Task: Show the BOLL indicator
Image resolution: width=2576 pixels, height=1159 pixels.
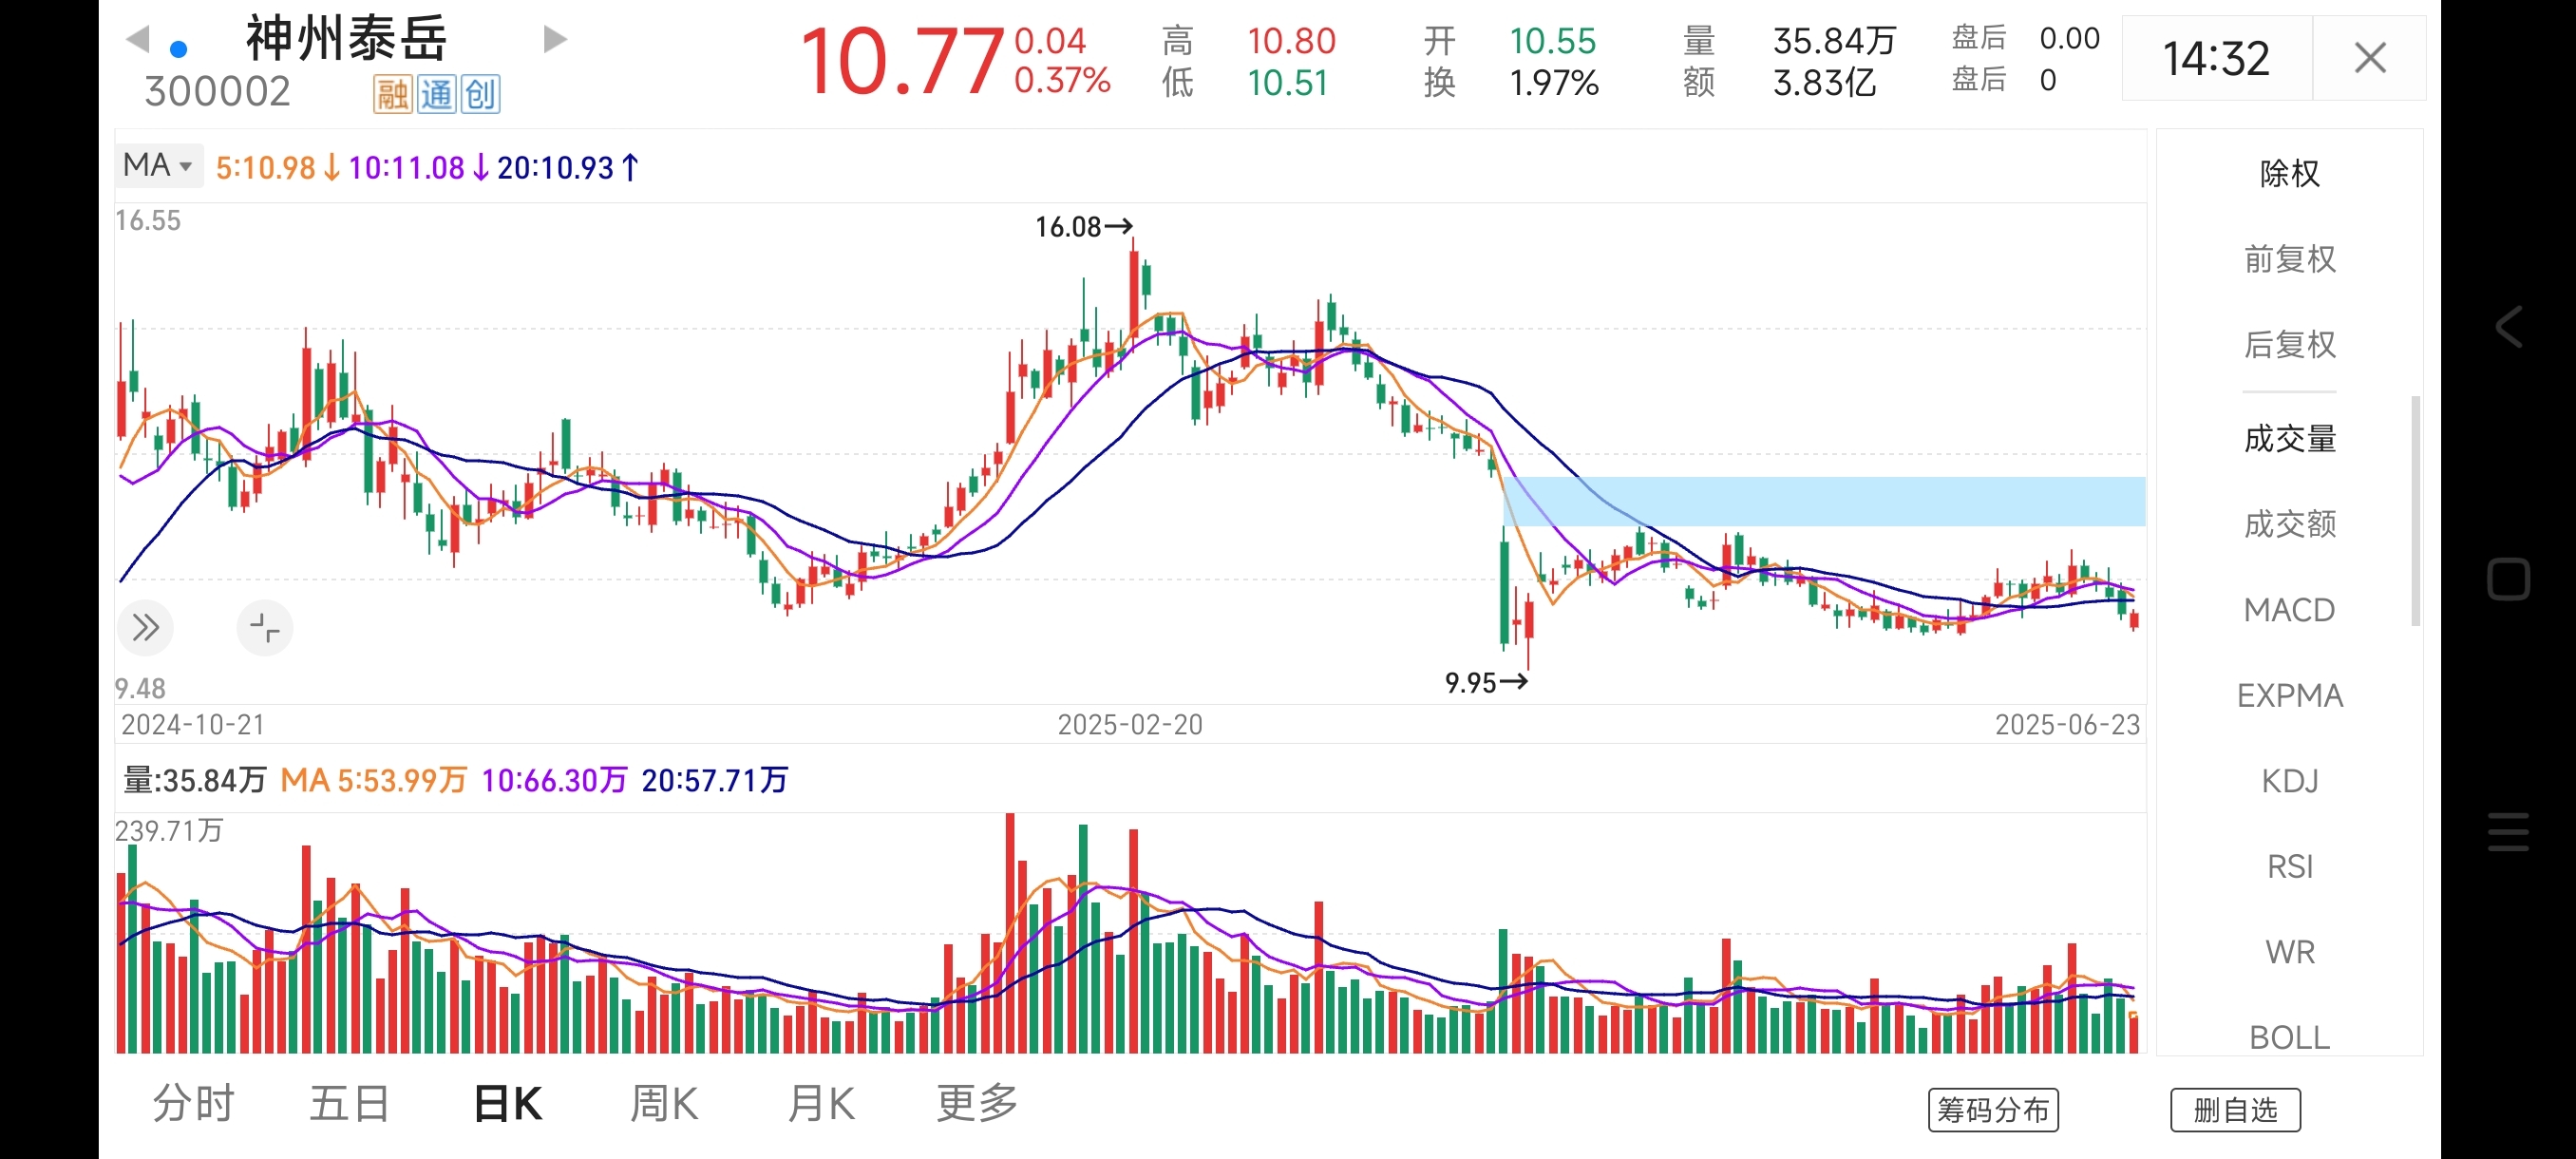Action: point(2289,1037)
